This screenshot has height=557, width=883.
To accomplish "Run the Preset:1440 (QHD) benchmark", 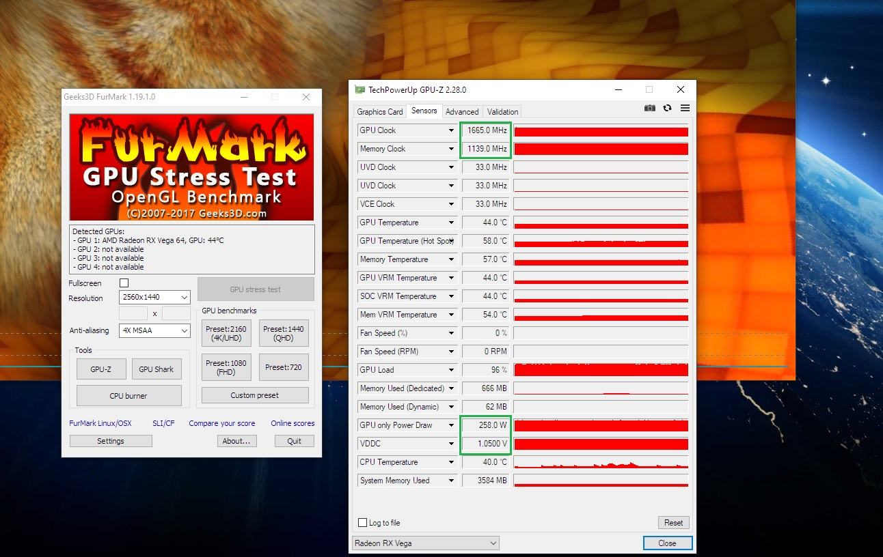I will (284, 333).
